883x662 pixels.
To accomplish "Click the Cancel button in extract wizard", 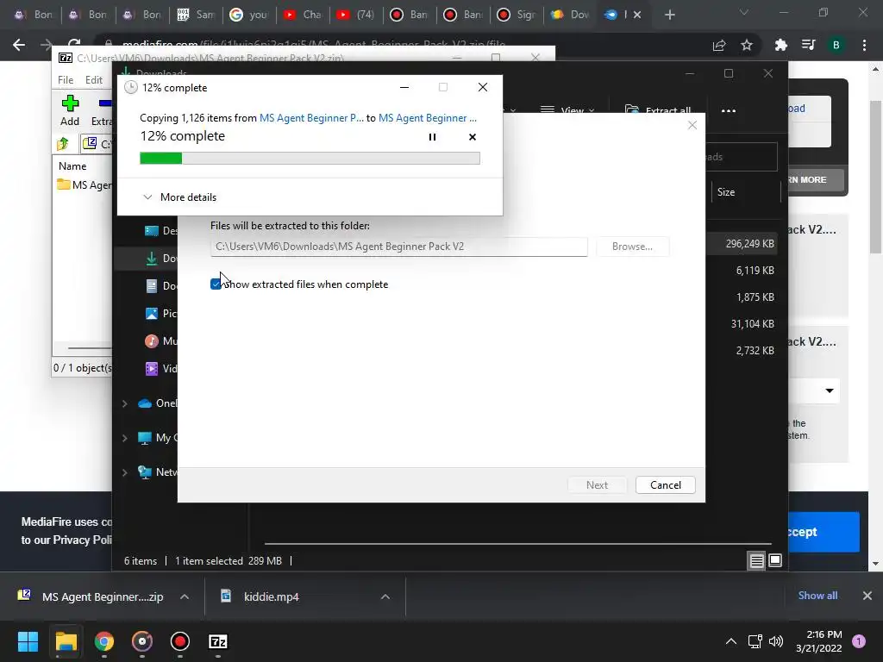I will tap(666, 485).
